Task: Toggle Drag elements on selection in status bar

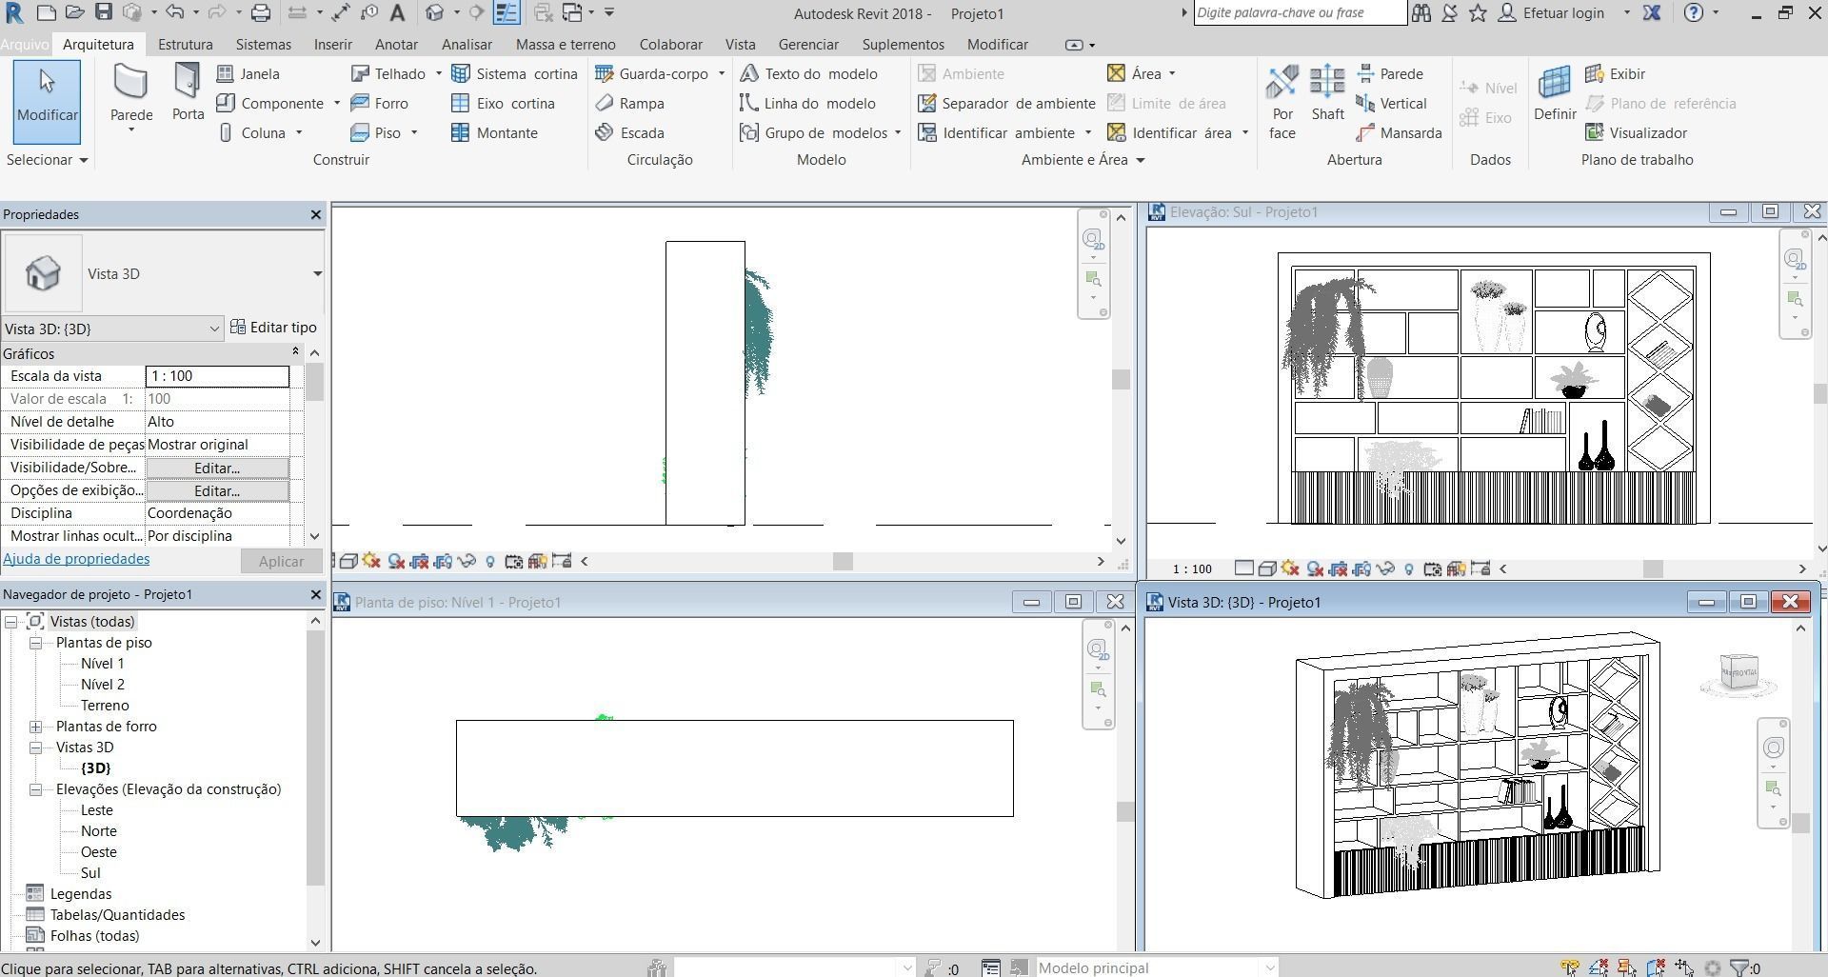Action: [x=1684, y=968]
